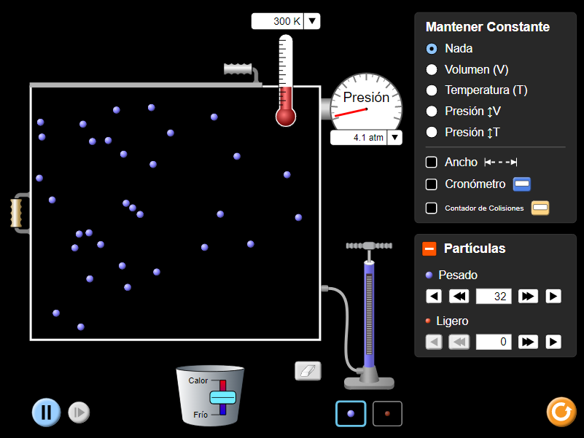Pause the simulation
This screenshot has height=438, width=584.
(46, 412)
